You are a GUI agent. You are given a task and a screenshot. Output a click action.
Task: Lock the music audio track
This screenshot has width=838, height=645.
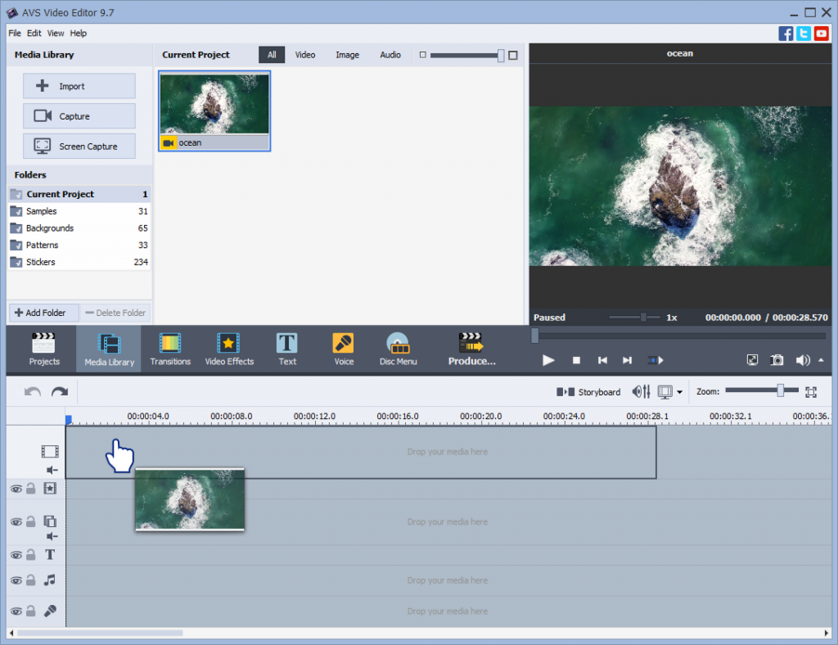click(30, 580)
